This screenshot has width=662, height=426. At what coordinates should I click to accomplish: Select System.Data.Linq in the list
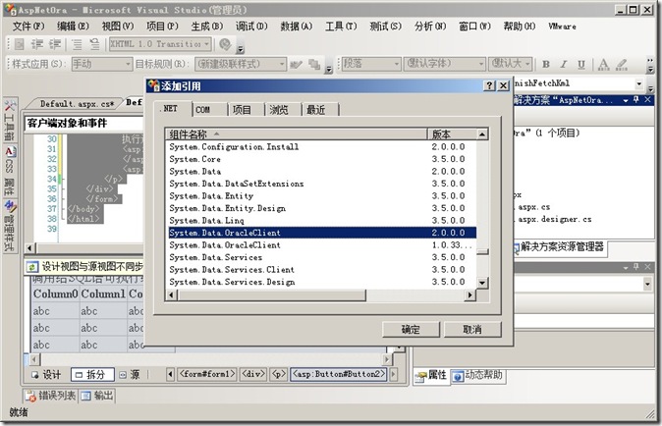[321, 221]
